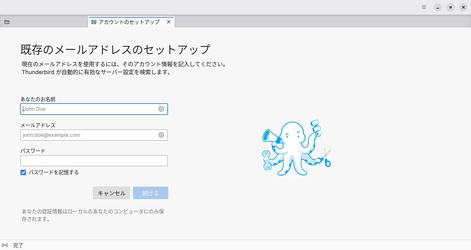471x250 pixels.
Task: Click the info icon in the email address field
Action: [161, 135]
